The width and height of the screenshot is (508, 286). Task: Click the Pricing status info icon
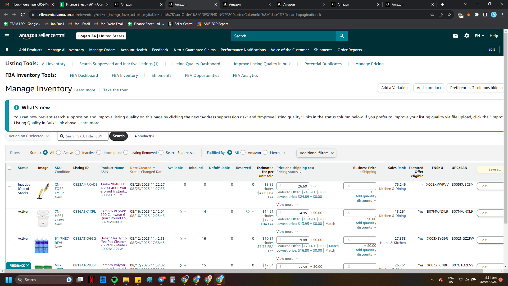[301, 172]
